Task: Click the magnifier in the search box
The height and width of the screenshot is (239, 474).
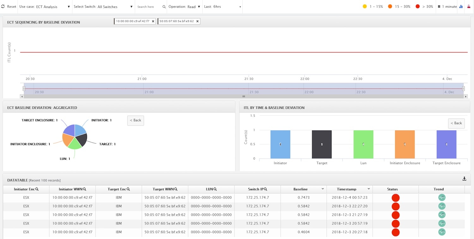Action: 164,7
